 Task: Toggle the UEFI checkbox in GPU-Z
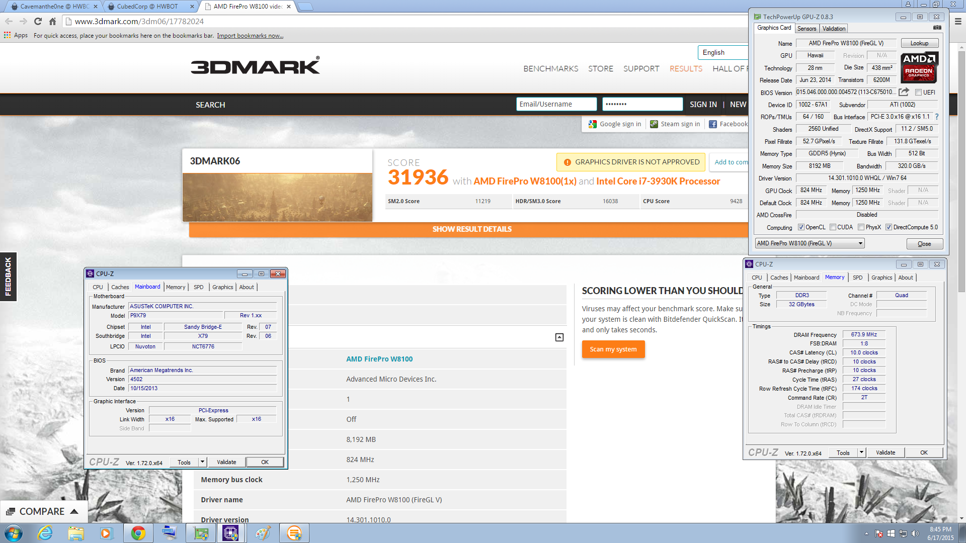click(x=918, y=93)
